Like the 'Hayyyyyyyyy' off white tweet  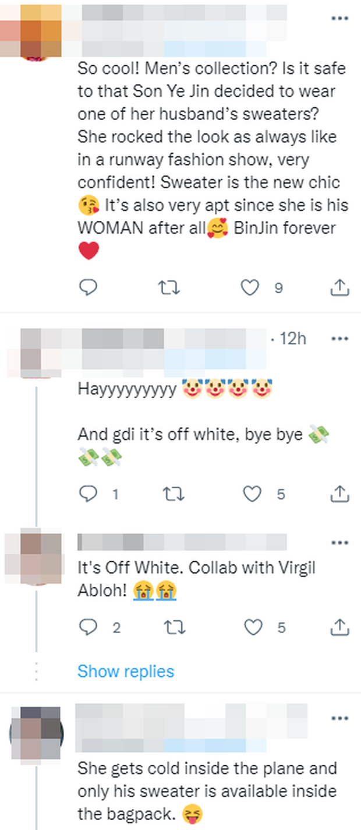(252, 494)
